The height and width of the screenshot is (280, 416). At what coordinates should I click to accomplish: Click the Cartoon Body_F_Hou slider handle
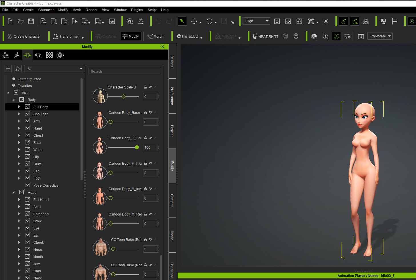pos(137,147)
